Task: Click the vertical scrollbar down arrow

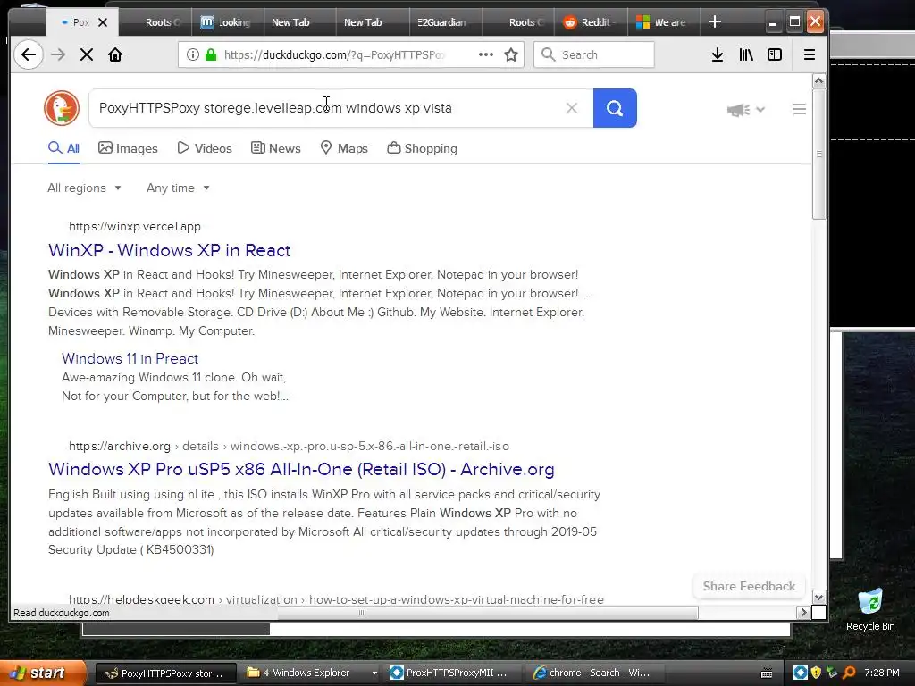Action: 818,598
